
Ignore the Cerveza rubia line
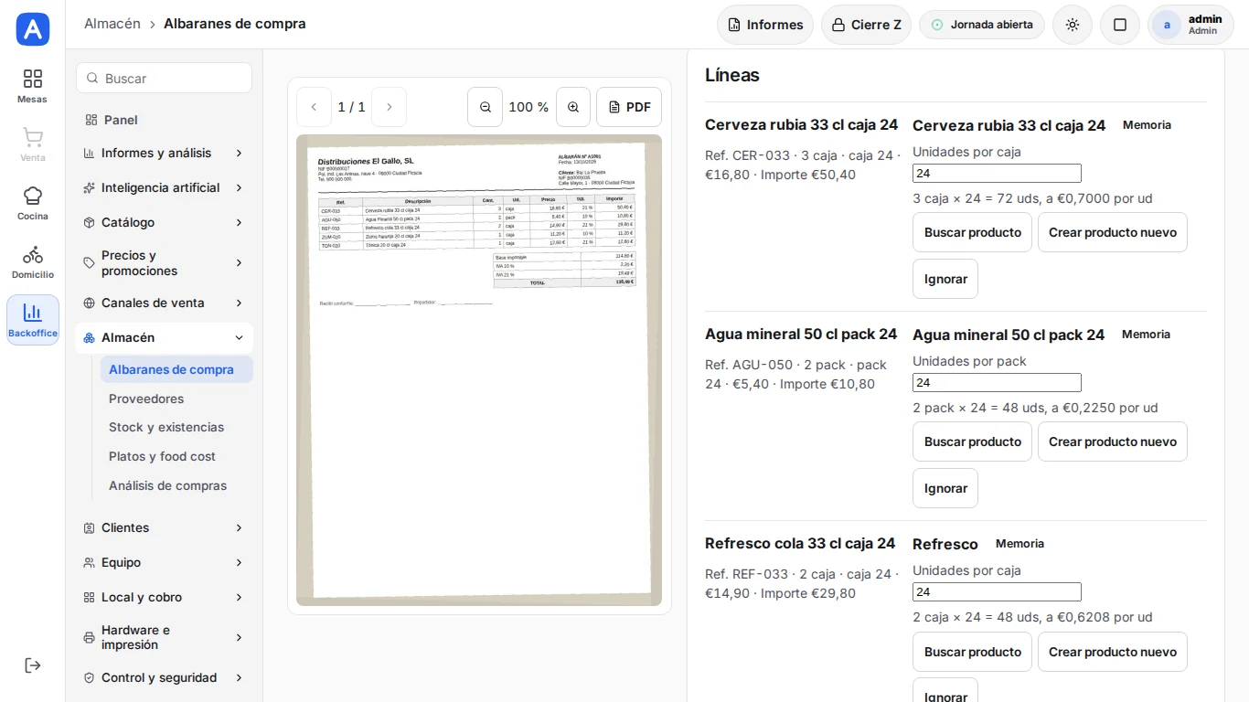coord(945,279)
